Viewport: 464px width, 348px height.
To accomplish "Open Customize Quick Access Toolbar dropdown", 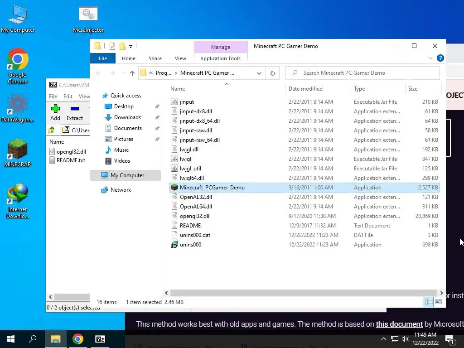I will (x=130, y=47).
